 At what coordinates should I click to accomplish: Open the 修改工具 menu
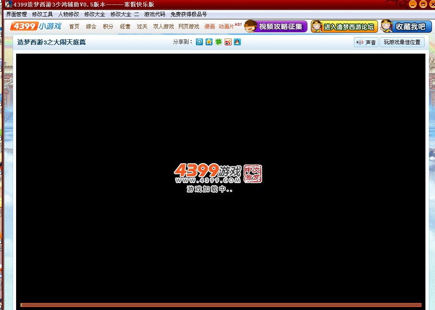[42, 14]
